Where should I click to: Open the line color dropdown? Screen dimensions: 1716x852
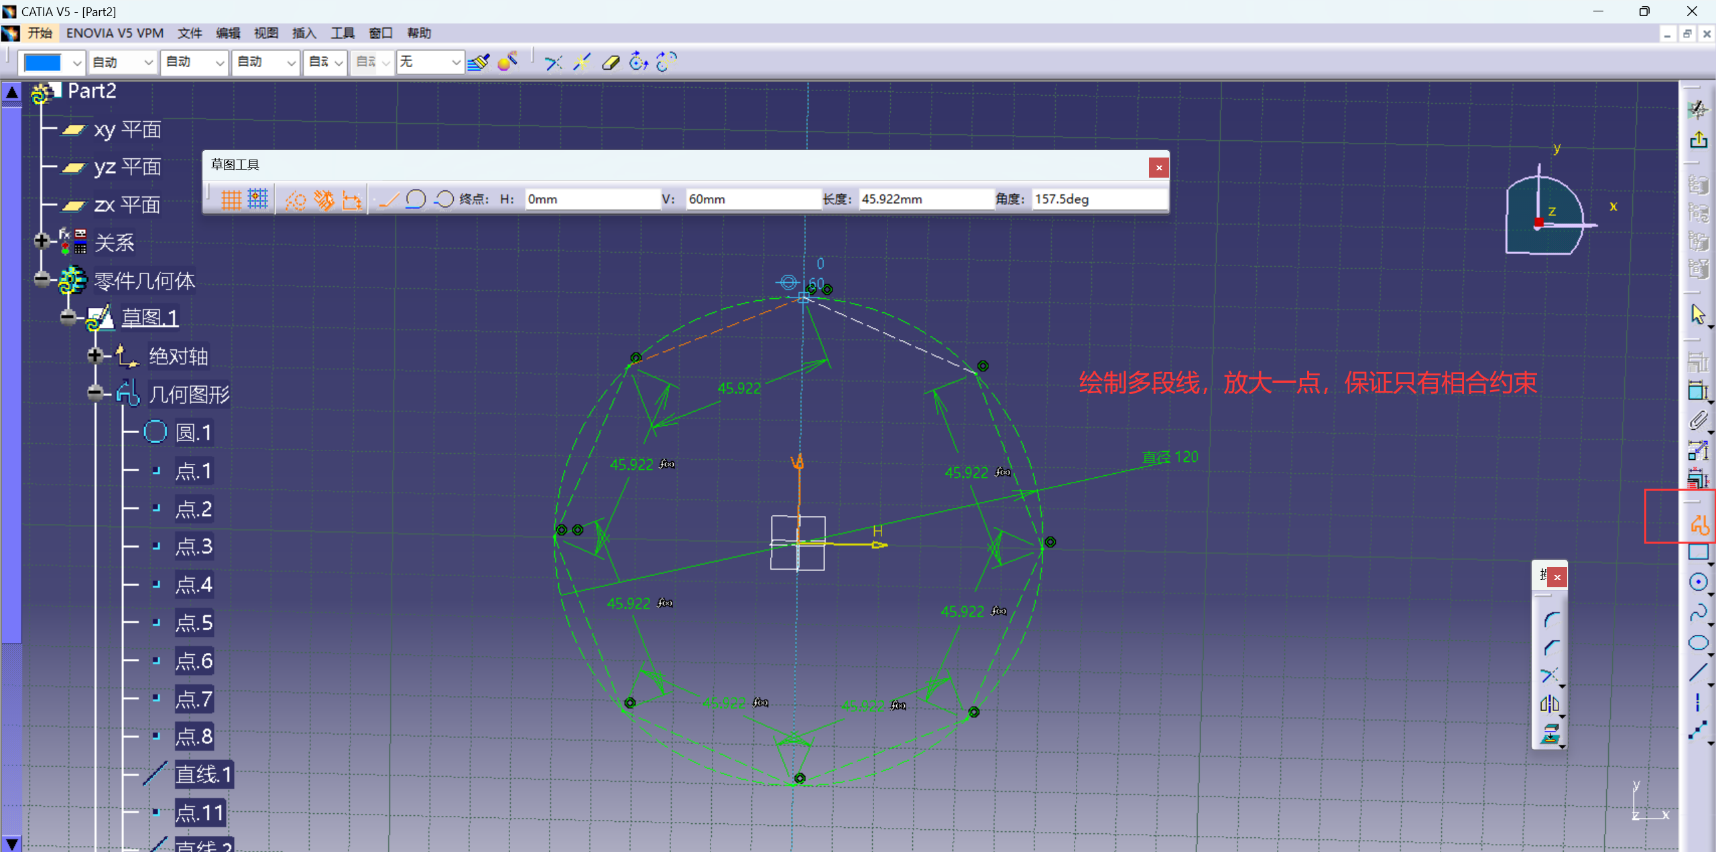77,63
